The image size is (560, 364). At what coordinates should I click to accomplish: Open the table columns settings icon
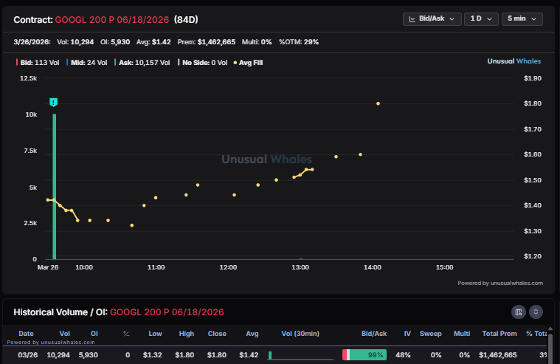[x=519, y=312]
